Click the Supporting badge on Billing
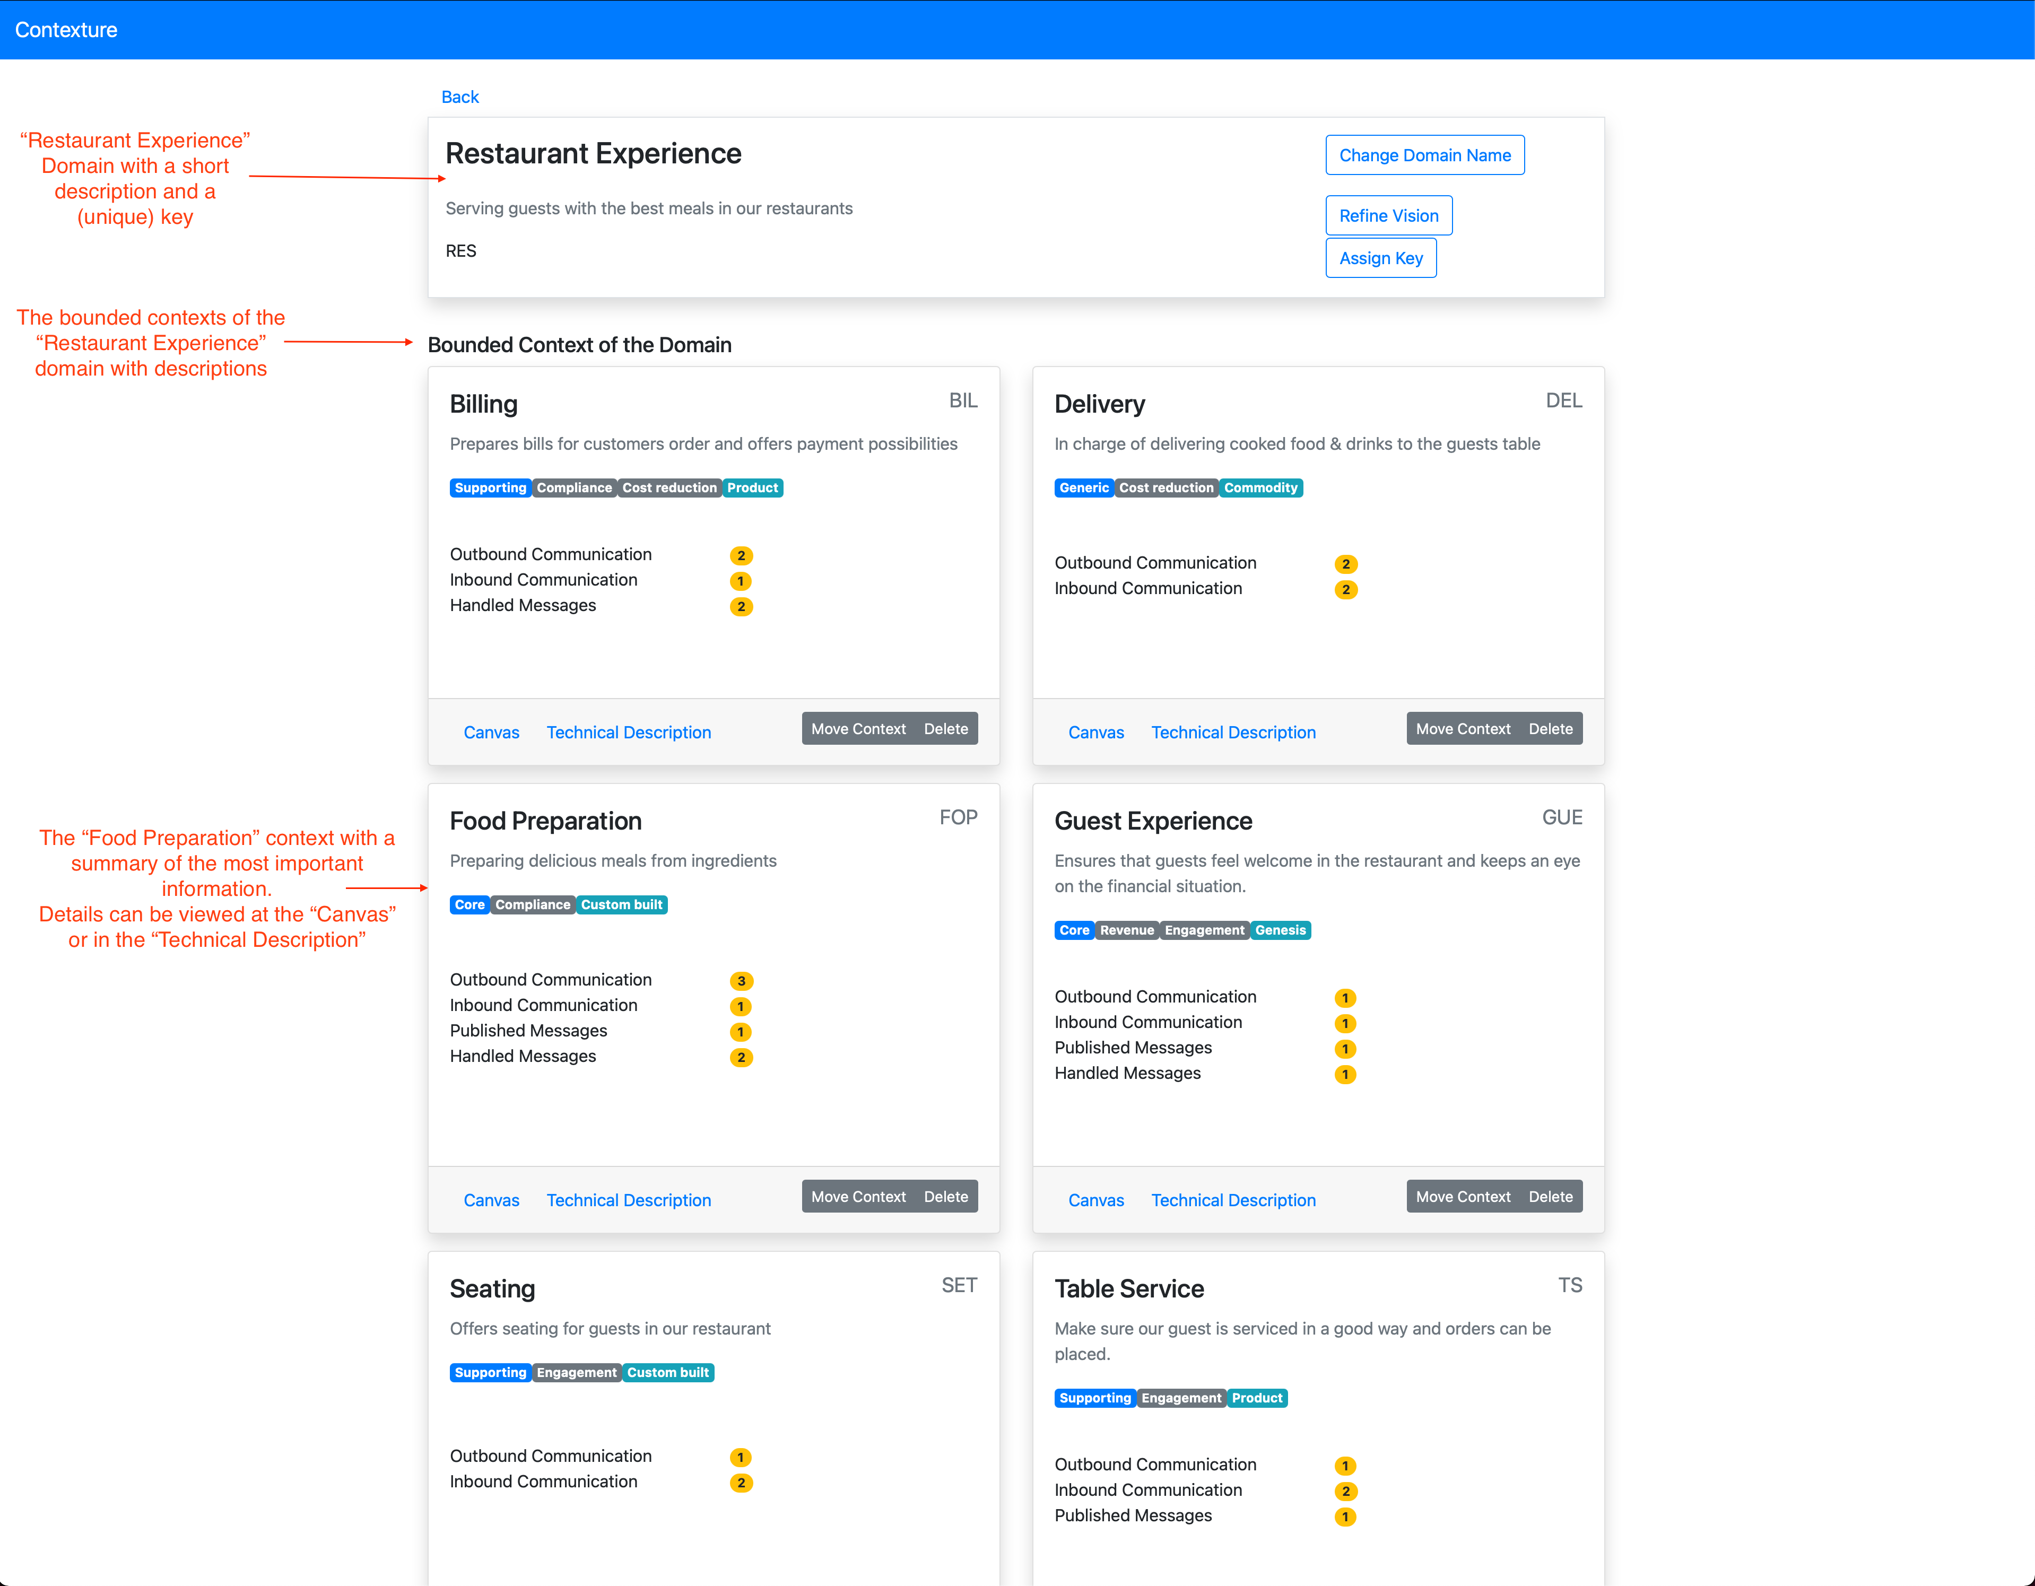The height and width of the screenshot is (1586, 2035). point(490,489)
